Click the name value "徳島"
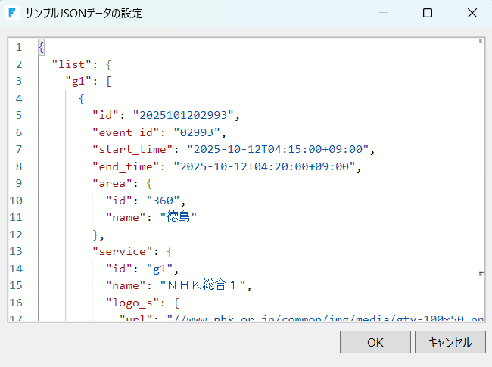Screen dimensions: 492x367 [x=178, y=216]
